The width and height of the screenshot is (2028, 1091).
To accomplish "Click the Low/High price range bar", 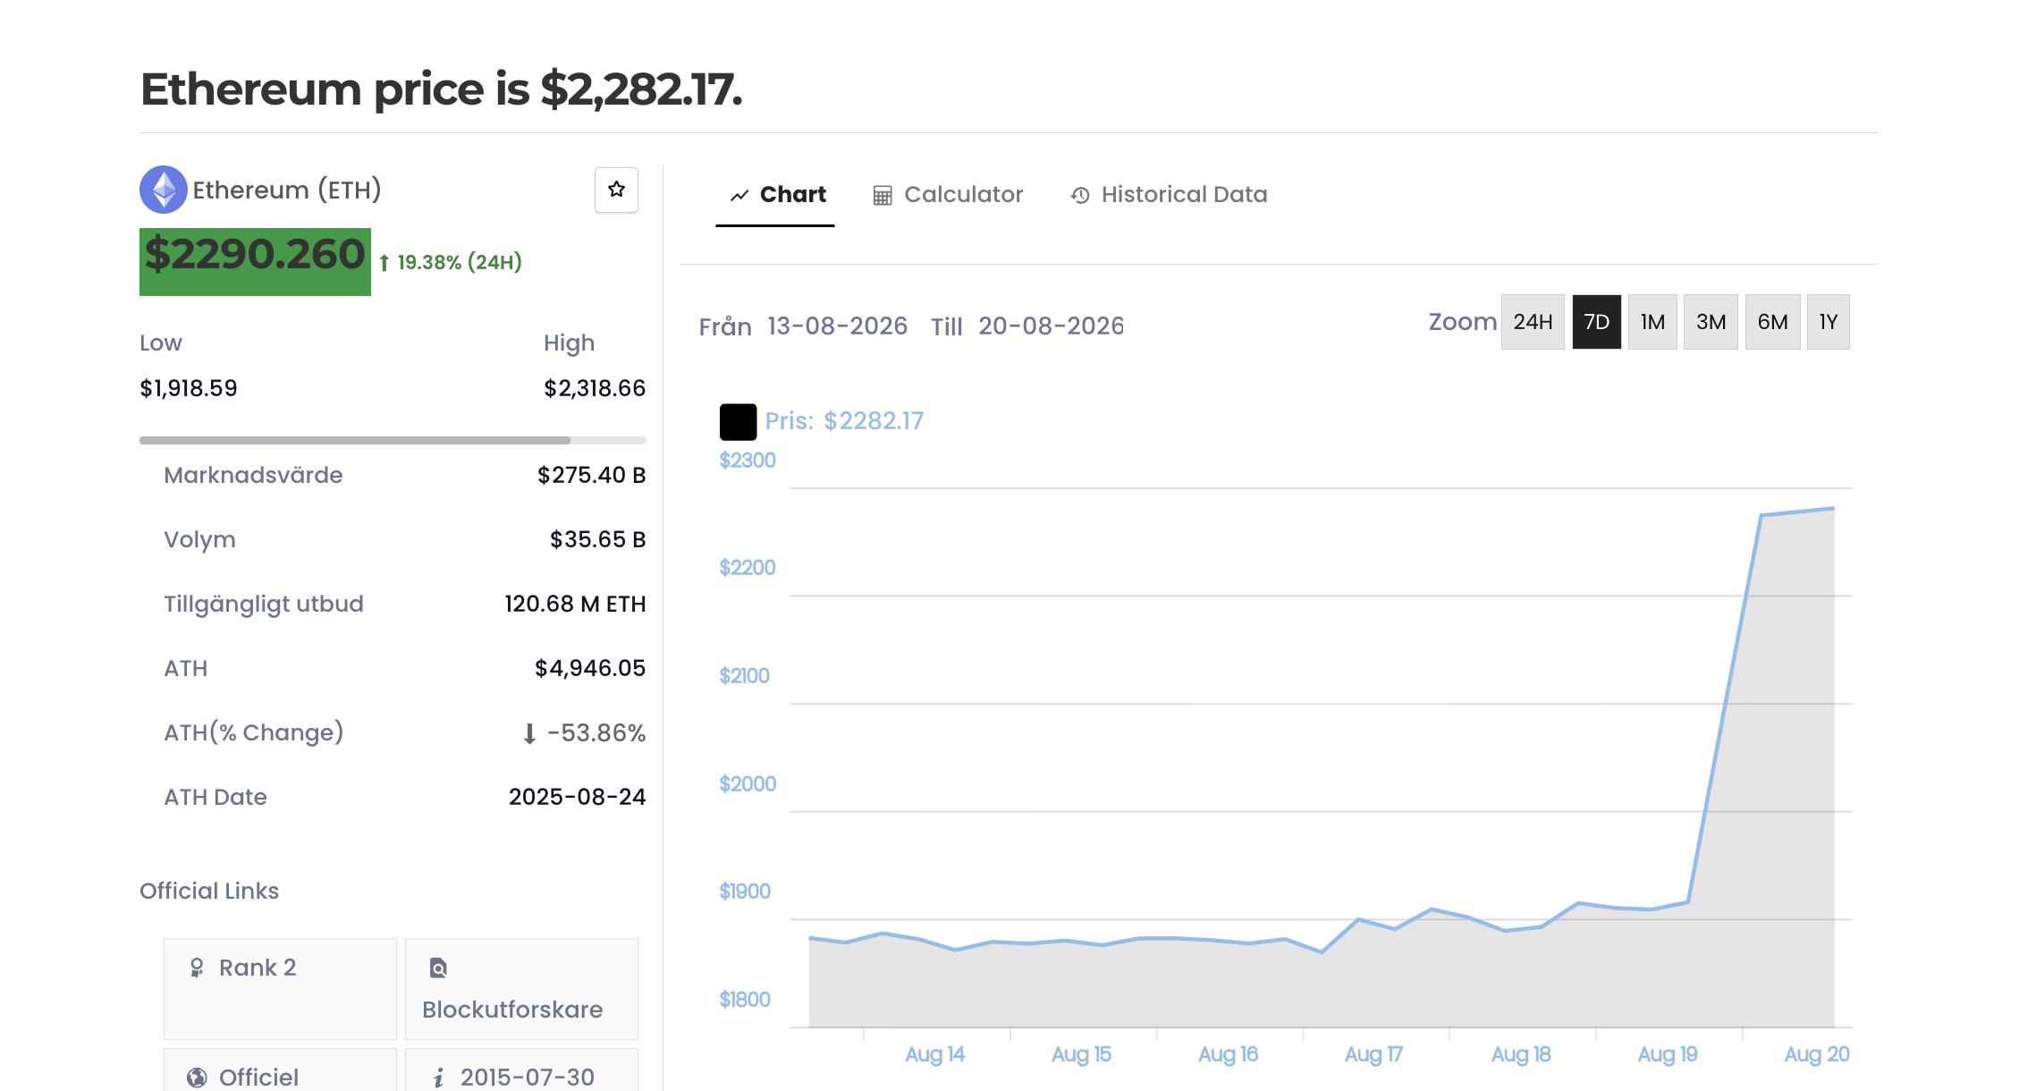I will pyautogui.click(x=393, y=440).
